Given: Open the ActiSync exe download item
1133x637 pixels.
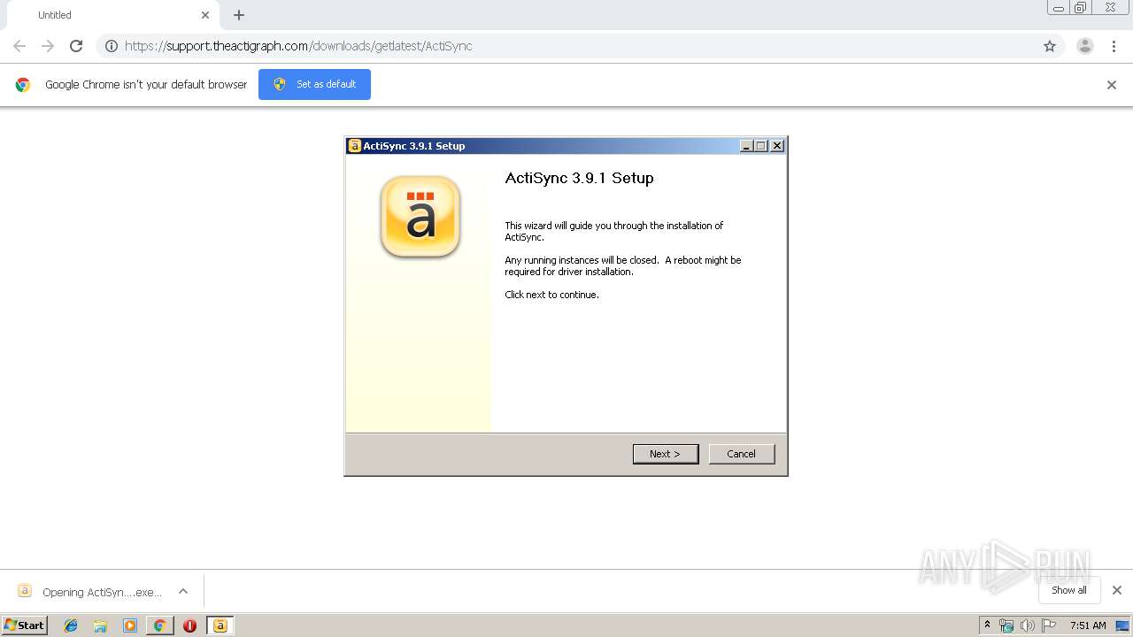Looking at the screenshot, I should (89, 592).
